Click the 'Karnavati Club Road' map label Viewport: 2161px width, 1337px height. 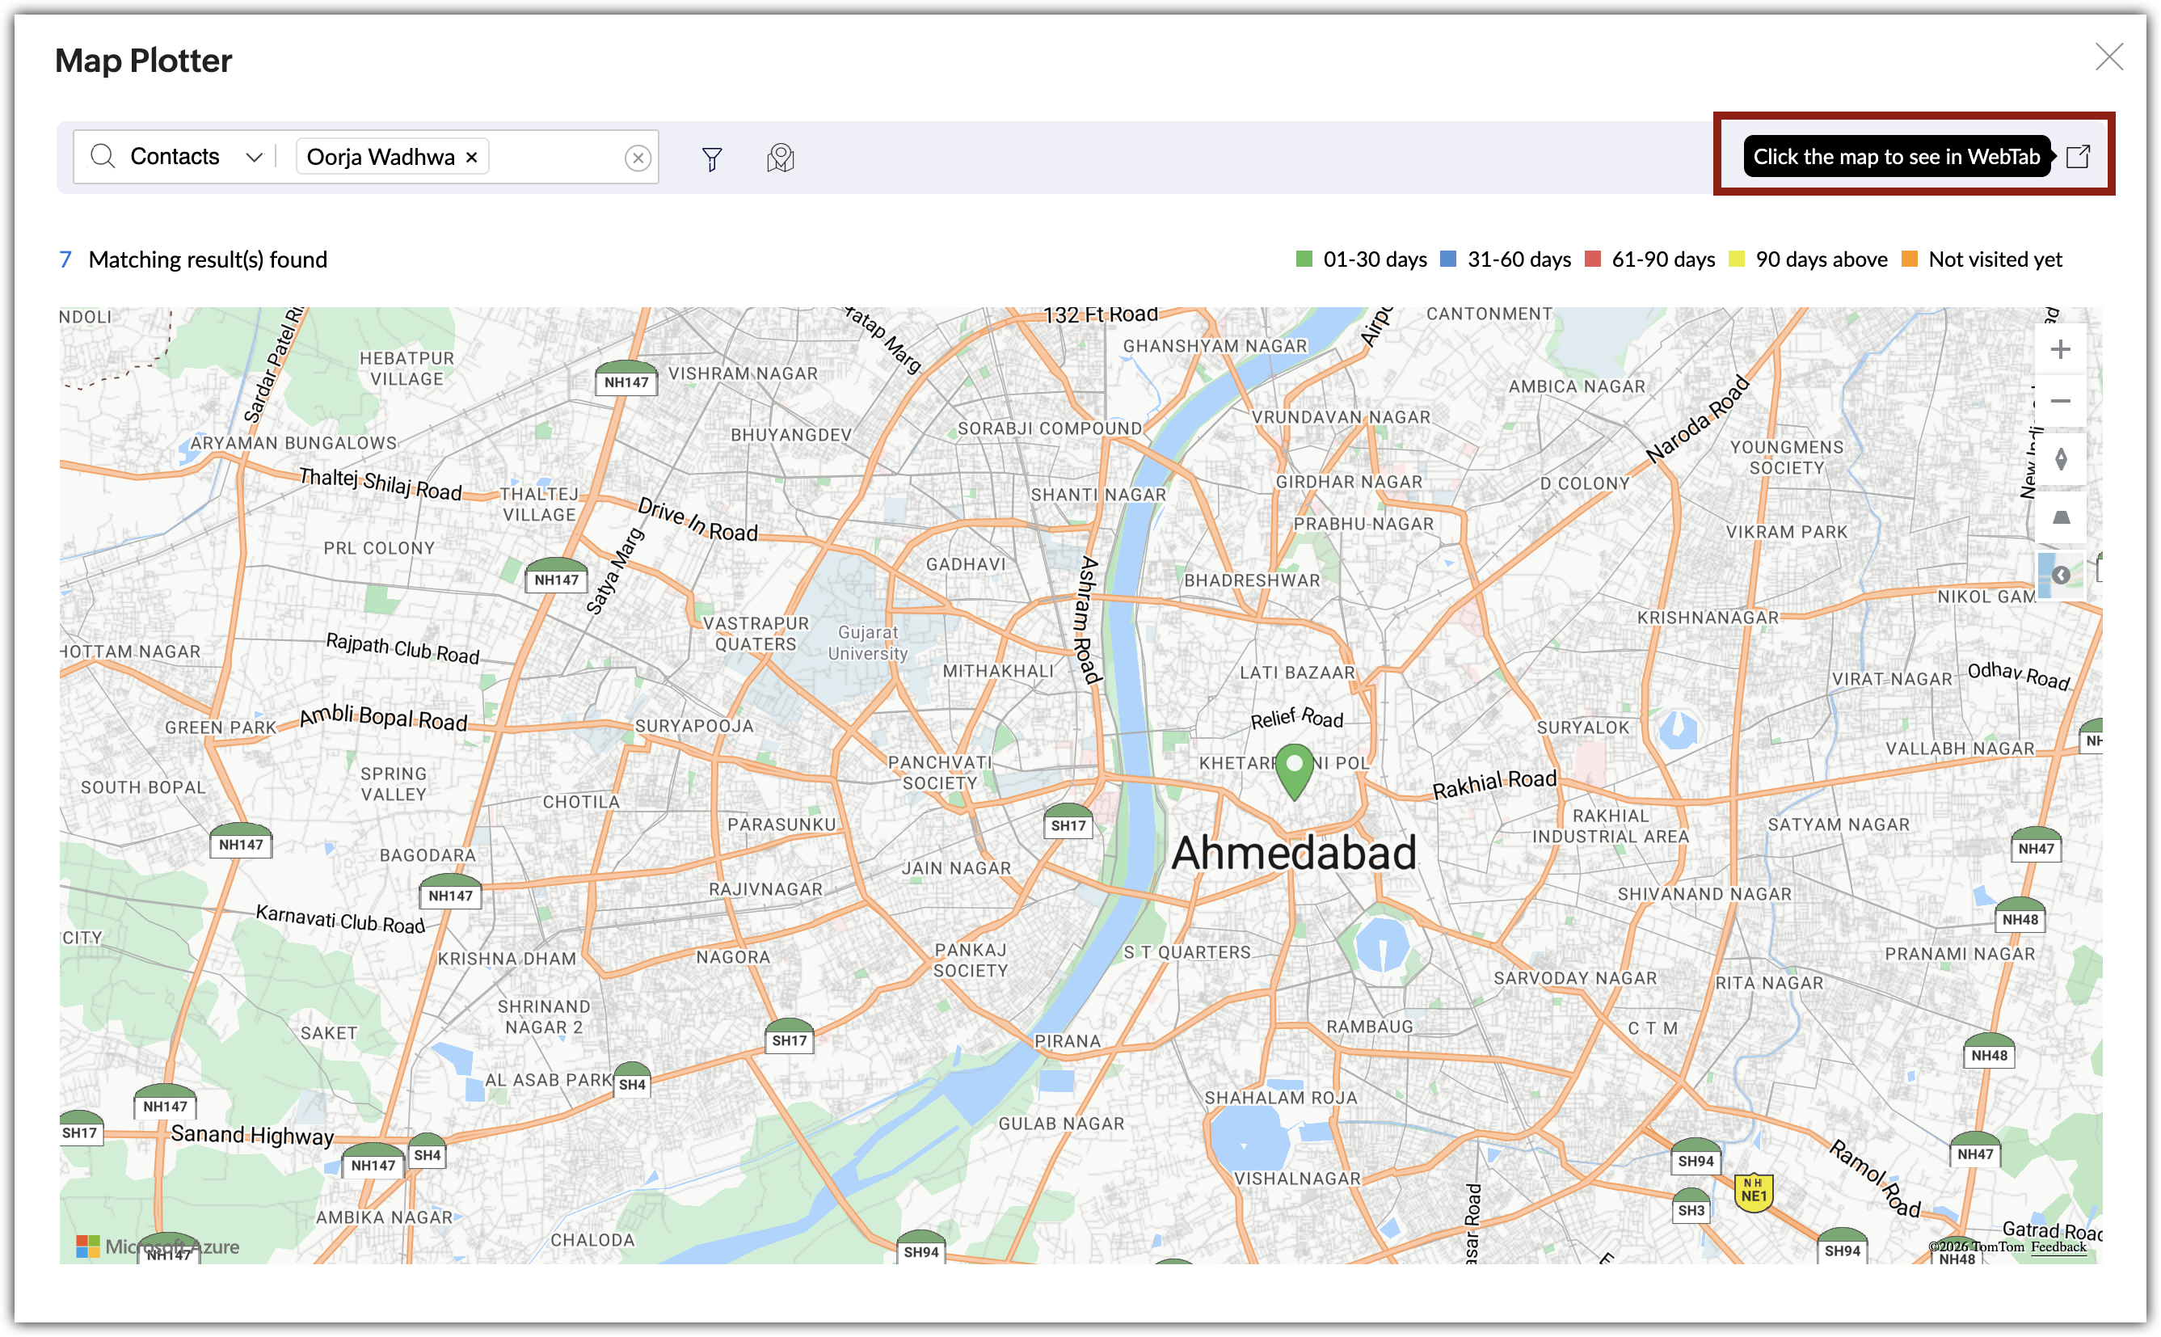340,919
